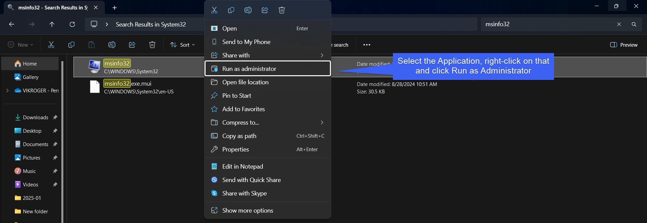Click the toolbar Copy icon
The height and width of the screenshot is (223, 647).
pos(71,45)
